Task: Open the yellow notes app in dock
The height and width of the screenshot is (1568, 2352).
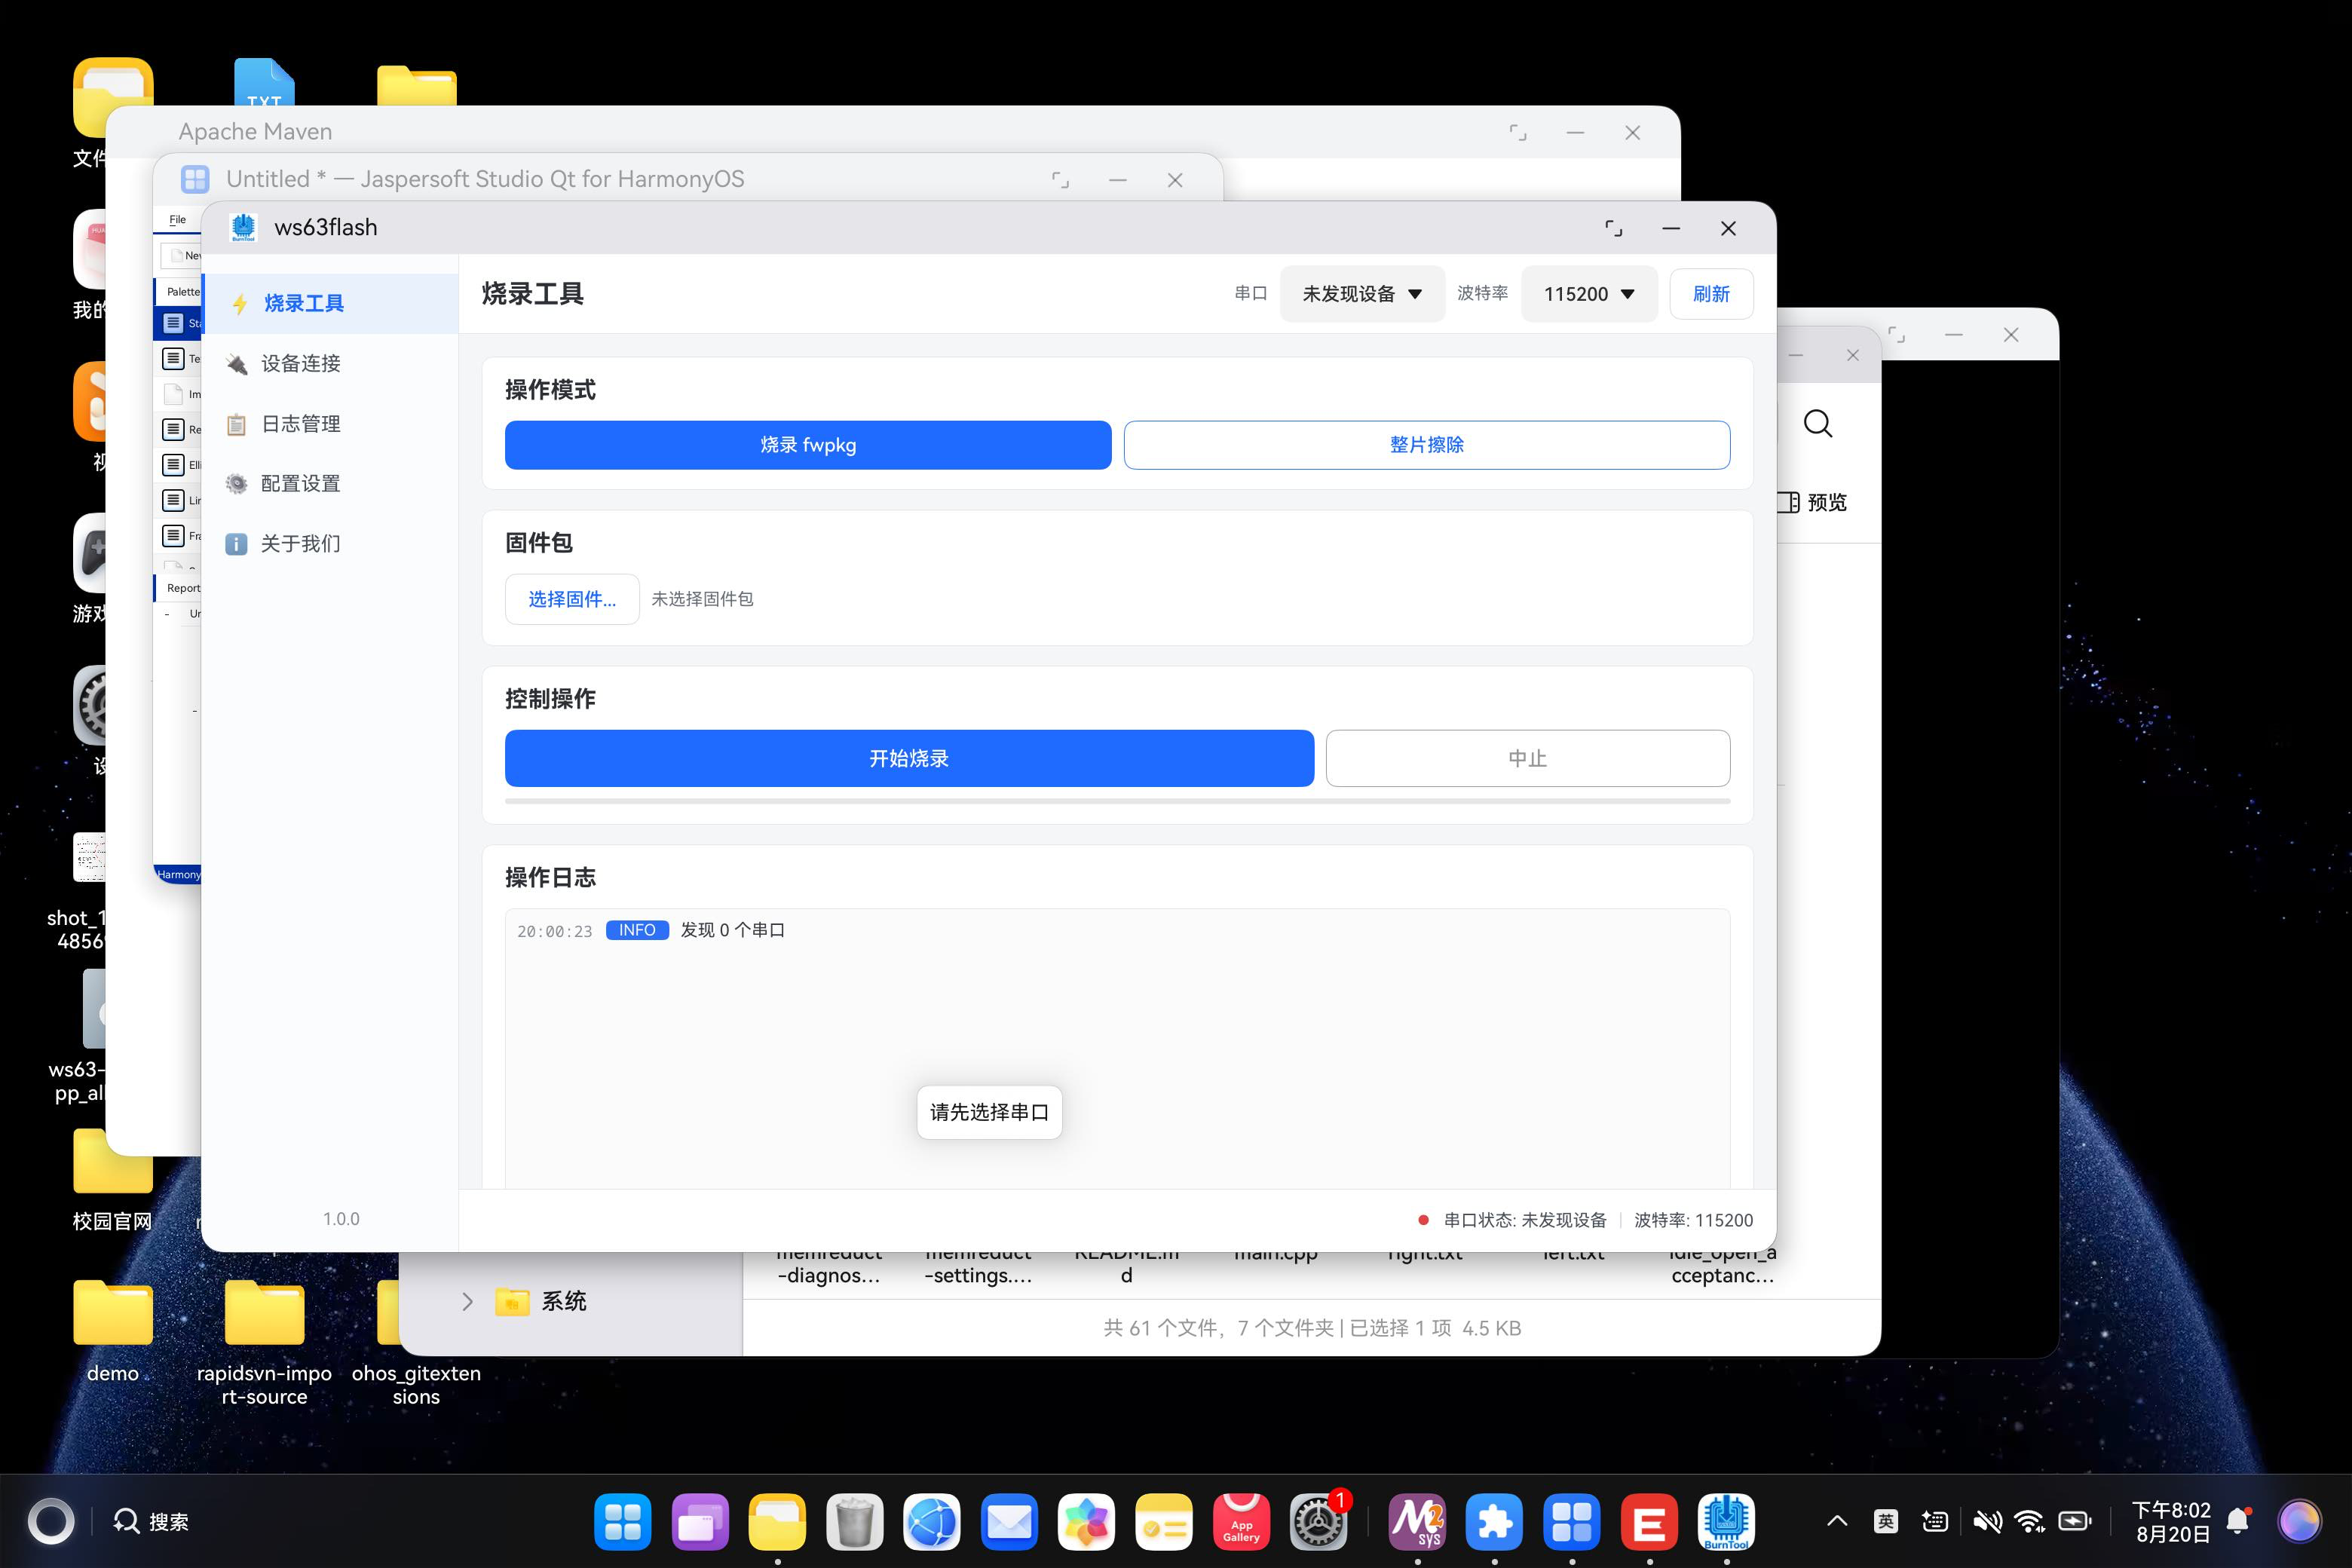Action: coord(1164,1522)
